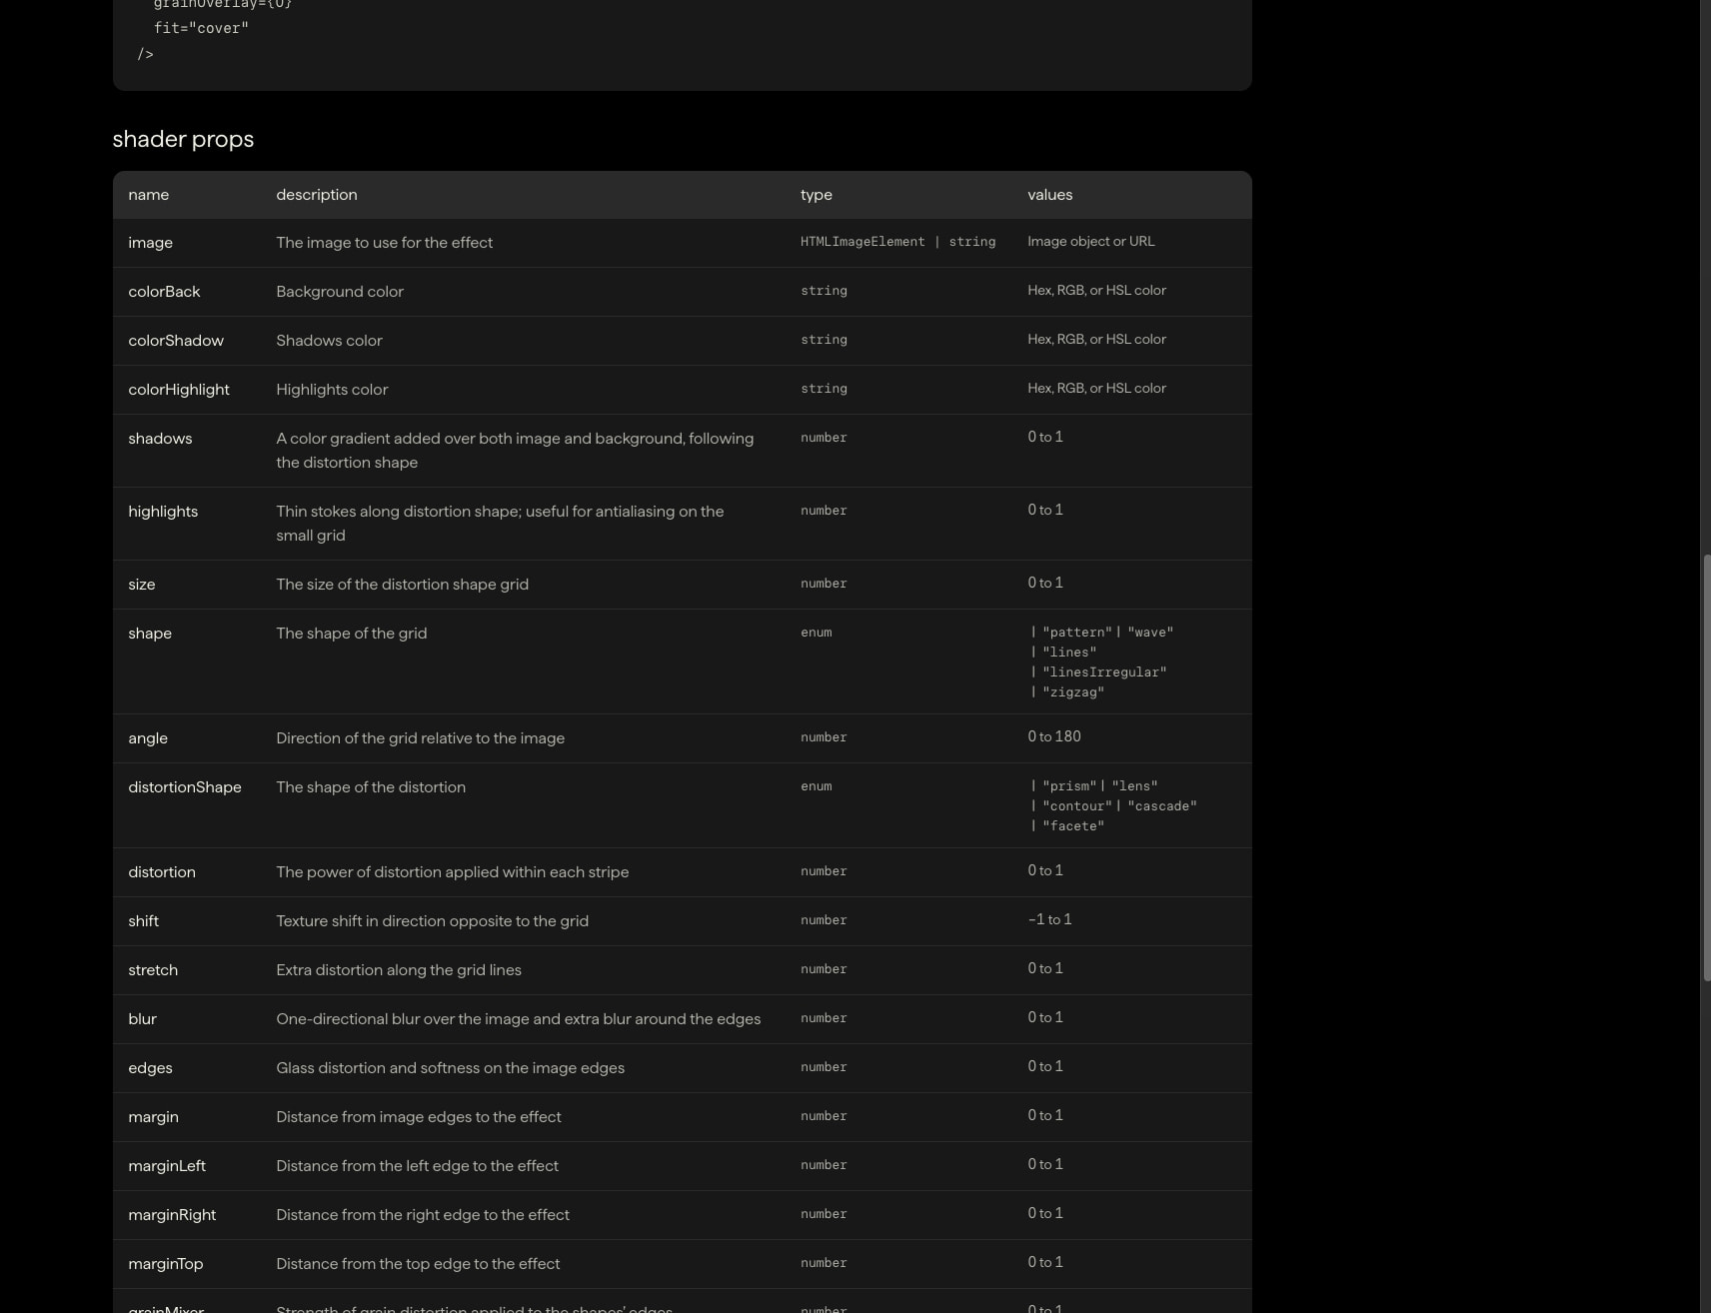Click the 'type' column header
Screen dimensions: 1711x1313
816,195
